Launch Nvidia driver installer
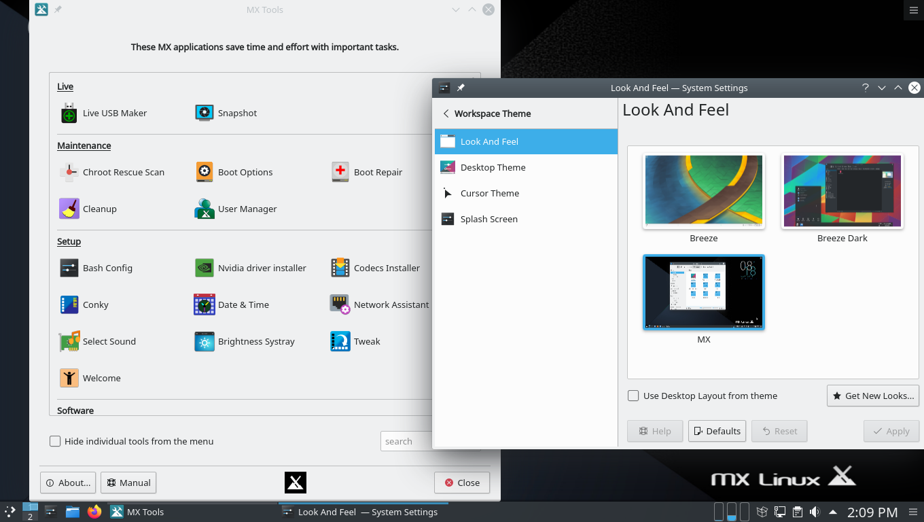 click(251, 268)
